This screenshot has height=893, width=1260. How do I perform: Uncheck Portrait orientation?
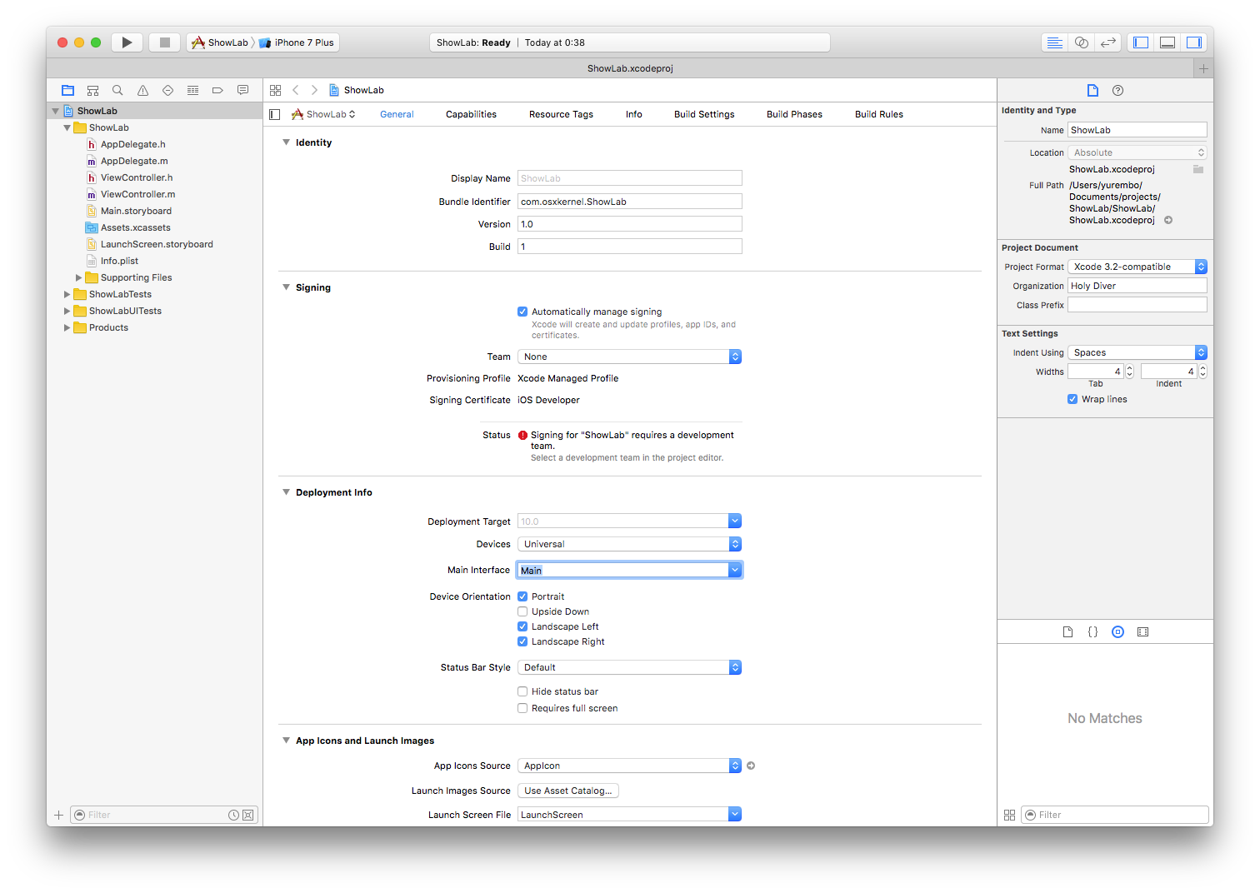(x=522, y=596)
